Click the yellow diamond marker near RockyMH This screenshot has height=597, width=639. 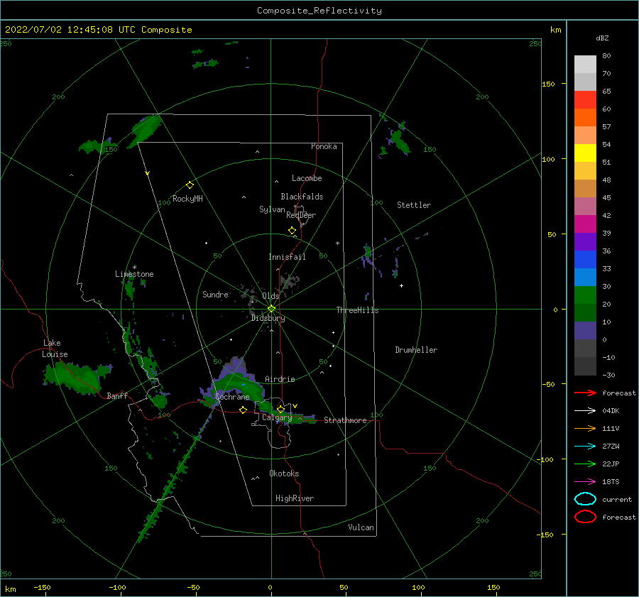click(190, 185)
